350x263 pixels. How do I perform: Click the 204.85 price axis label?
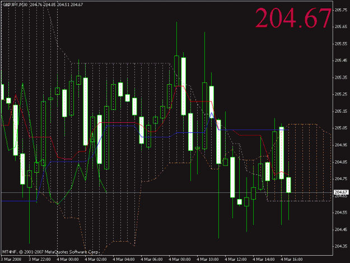[x=341, y=162]
